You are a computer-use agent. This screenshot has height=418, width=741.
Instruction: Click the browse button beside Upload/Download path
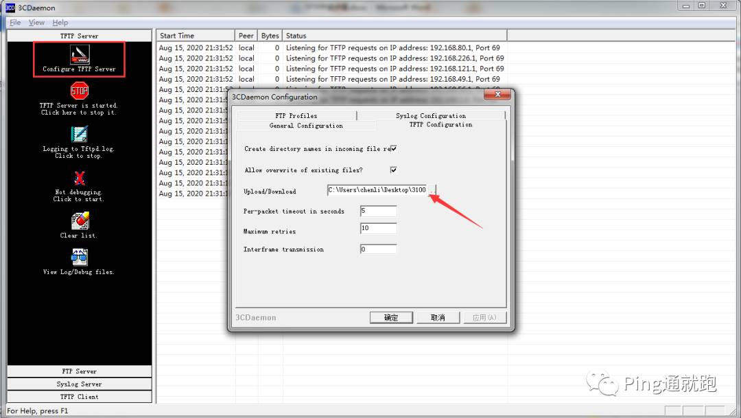(432, 190)
